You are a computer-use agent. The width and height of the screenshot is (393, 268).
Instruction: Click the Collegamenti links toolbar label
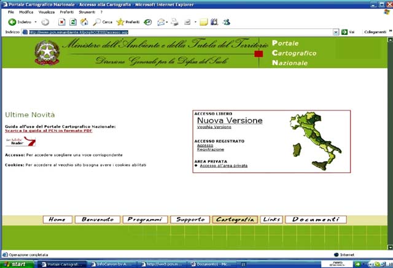(375, 32)
